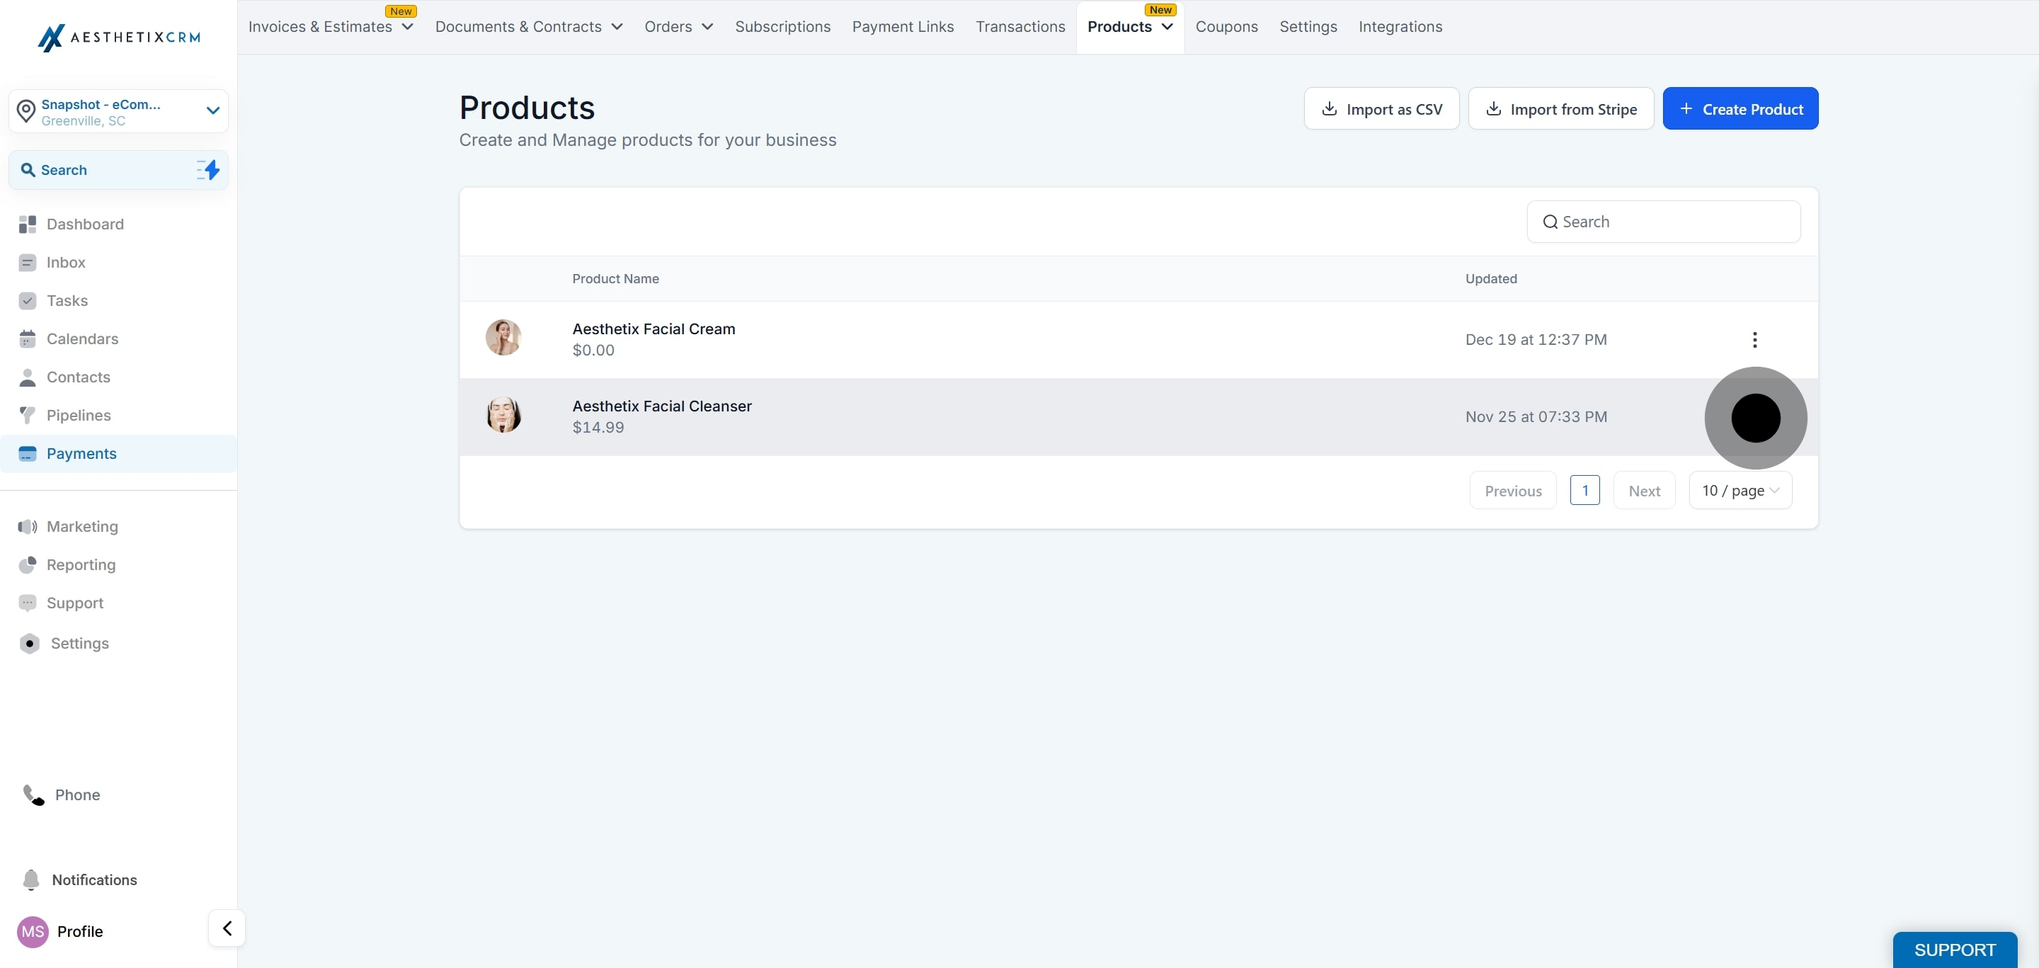Open Pipelines funnel icon
This screenshot has height=968, width=2039.
pos(28,416)
